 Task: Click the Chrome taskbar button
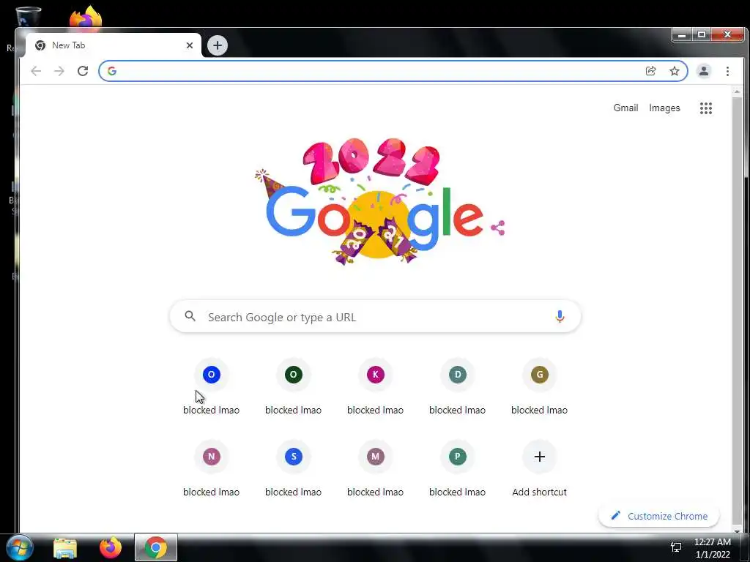point(156,547)
